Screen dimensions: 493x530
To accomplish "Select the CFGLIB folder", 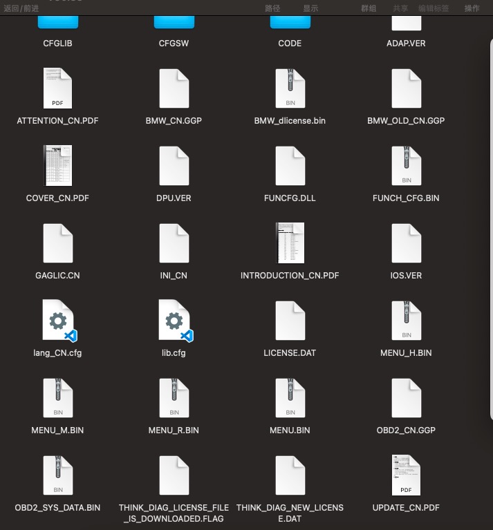I will 57,22.
